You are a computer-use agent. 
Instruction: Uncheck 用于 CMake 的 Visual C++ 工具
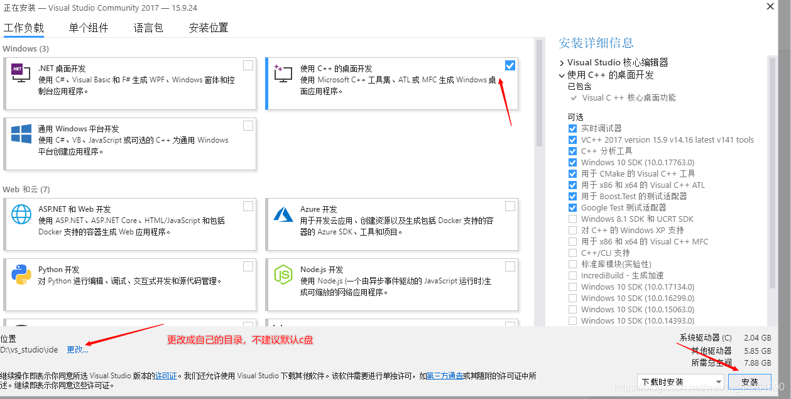[x=572, y=173]
